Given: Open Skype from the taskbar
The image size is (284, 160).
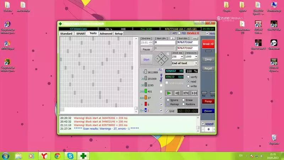Looking at the screenshot, I should click(x=70, y=156).
